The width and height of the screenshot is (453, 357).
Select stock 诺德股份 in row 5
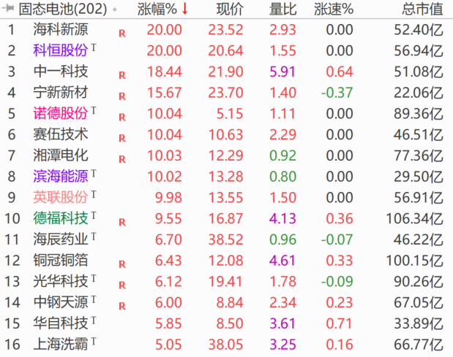pyautogui.click(x=61, y=113)
